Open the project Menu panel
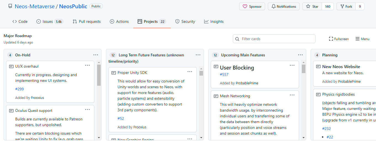Screen dimensions: 376x144 (x=362, y=39)
